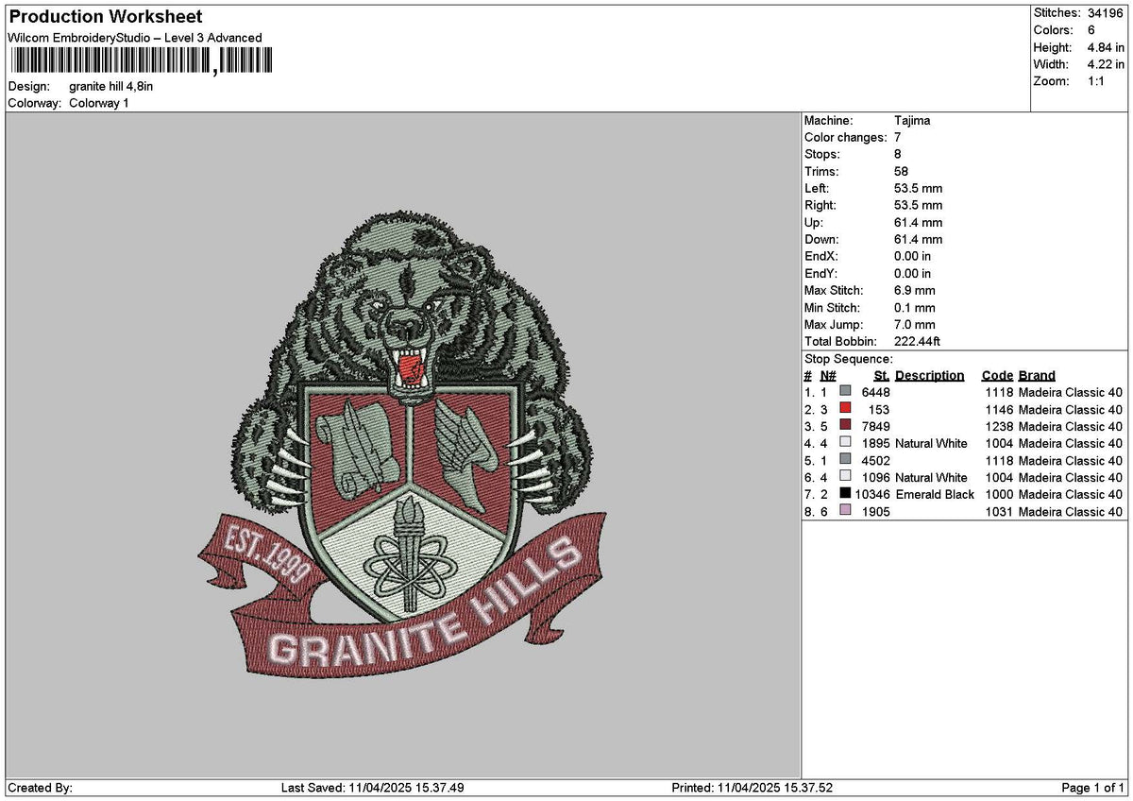Screen dimensions: 1133x801
Task: Click the Width value '4.22 in'
Action: pyautogui.click(x=1107, y=64)
